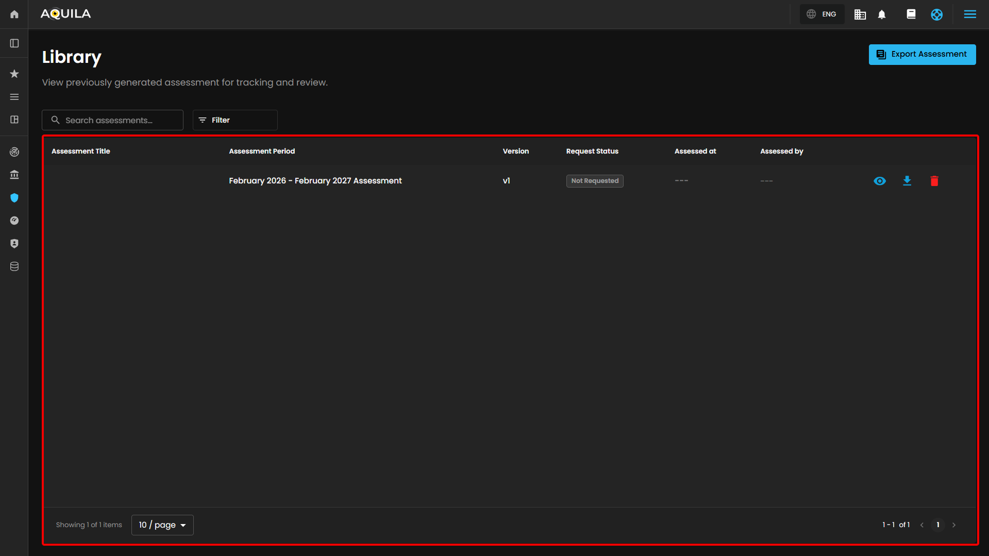The width and height of the screenshot is (989, 556).
Task: Click the blue lifebuoy help icon
Action: pos(936,14)
